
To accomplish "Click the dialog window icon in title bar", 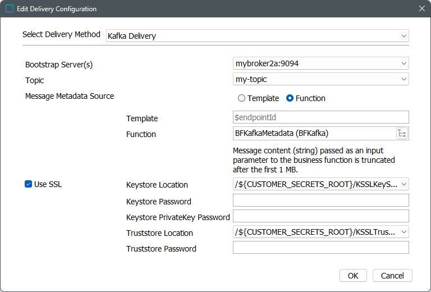I will [10, 9].
